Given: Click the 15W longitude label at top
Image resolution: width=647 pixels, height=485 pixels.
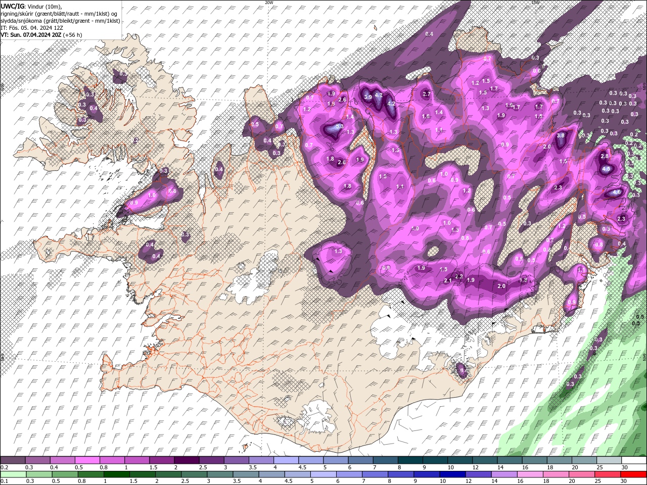Looking at the screenshot, I should 535,3.
